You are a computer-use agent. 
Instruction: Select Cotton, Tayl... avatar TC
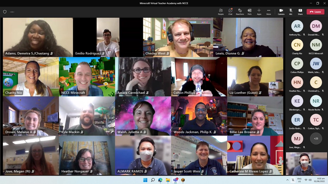click(316, 120)
